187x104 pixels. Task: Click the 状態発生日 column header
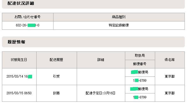[x=19, y=60]
